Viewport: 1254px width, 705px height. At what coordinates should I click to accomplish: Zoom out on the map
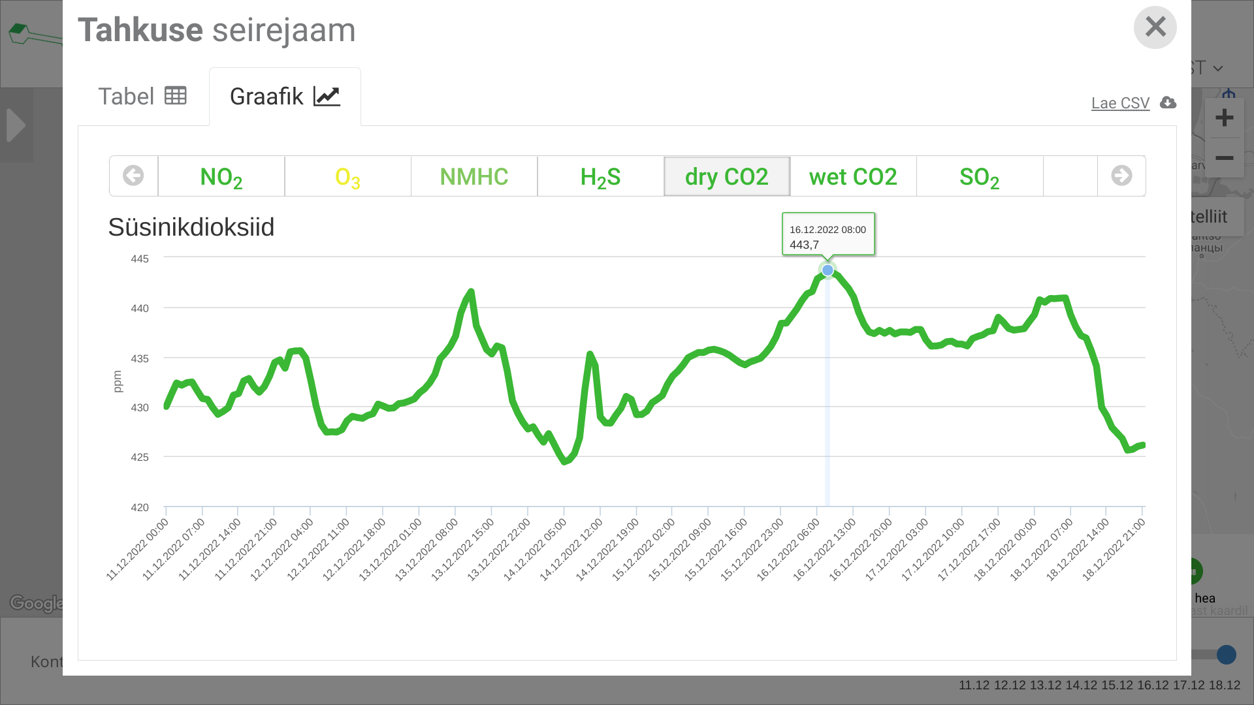click(x=1224, y=158)
